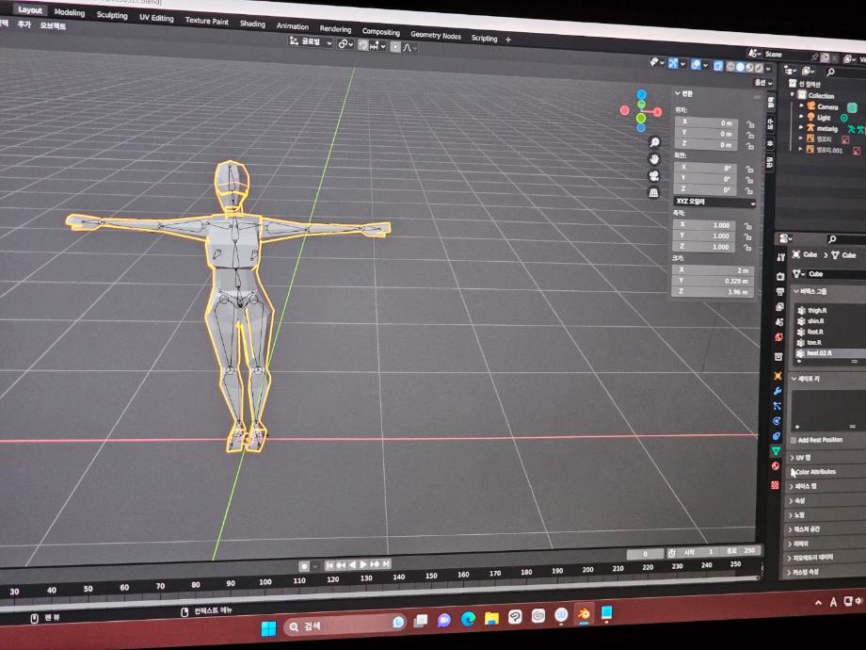
Task: Expand the Color Attributes panel
Action: [816, 471]
